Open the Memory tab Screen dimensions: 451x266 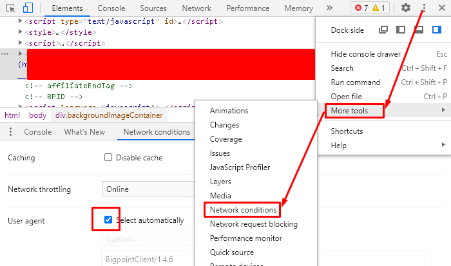point(298,8)
